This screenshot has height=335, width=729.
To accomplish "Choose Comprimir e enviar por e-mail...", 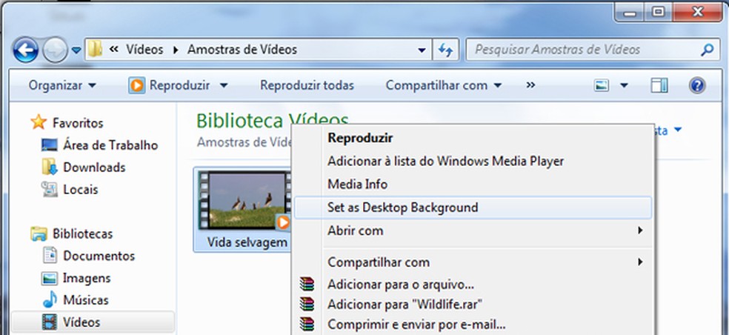I will pos(416,324).
